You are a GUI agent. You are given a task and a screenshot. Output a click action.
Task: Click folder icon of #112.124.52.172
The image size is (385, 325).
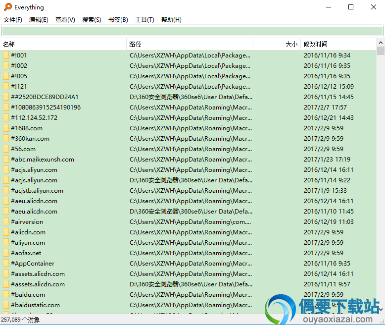(x=6, y=118)
